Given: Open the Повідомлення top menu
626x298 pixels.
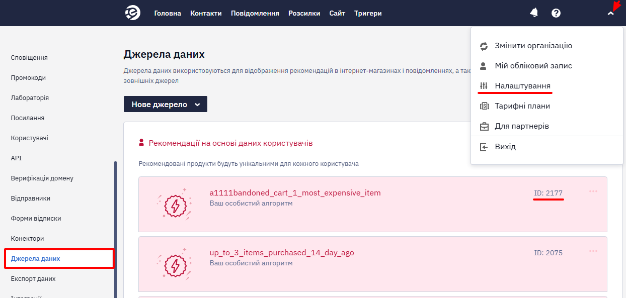Looking at the screenshot, I should (255, 13).
